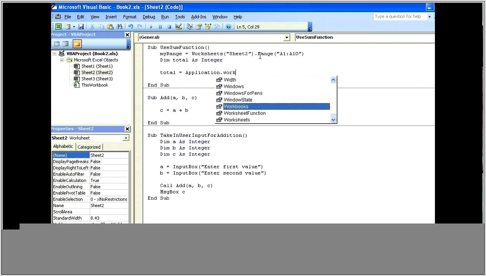Open the Window menu
486x276 pixels.
(220, 17)
